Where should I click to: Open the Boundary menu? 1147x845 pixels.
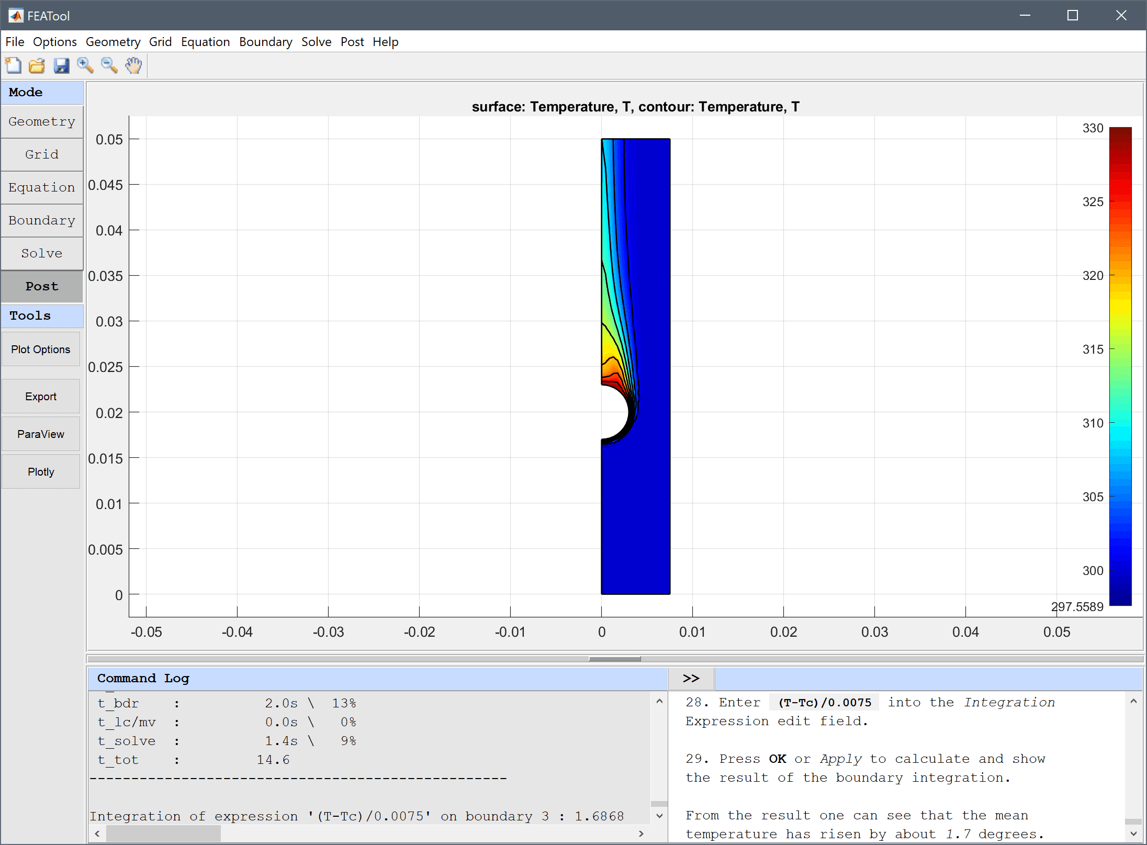[266, 42]
